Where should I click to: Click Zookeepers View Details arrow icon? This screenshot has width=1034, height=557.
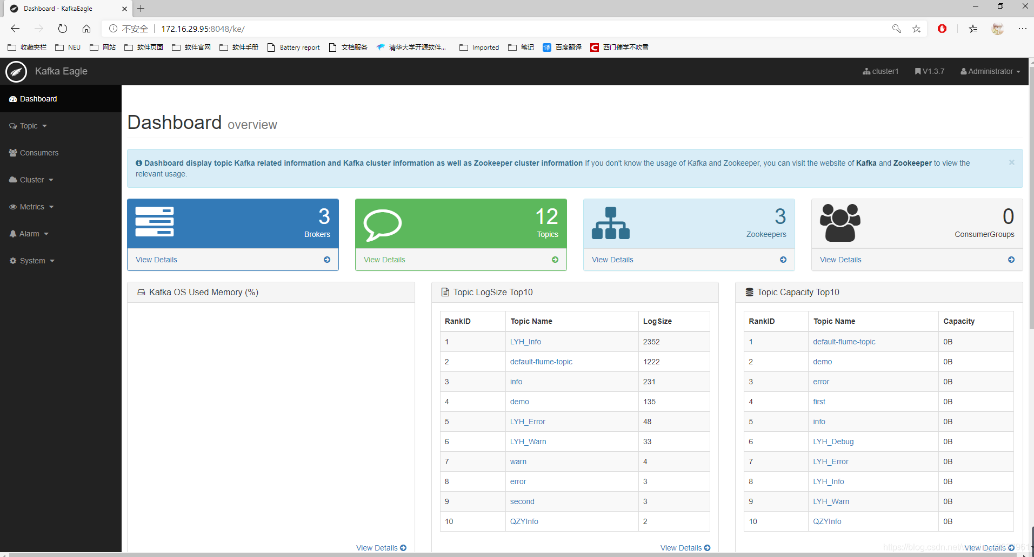(783, 260)
